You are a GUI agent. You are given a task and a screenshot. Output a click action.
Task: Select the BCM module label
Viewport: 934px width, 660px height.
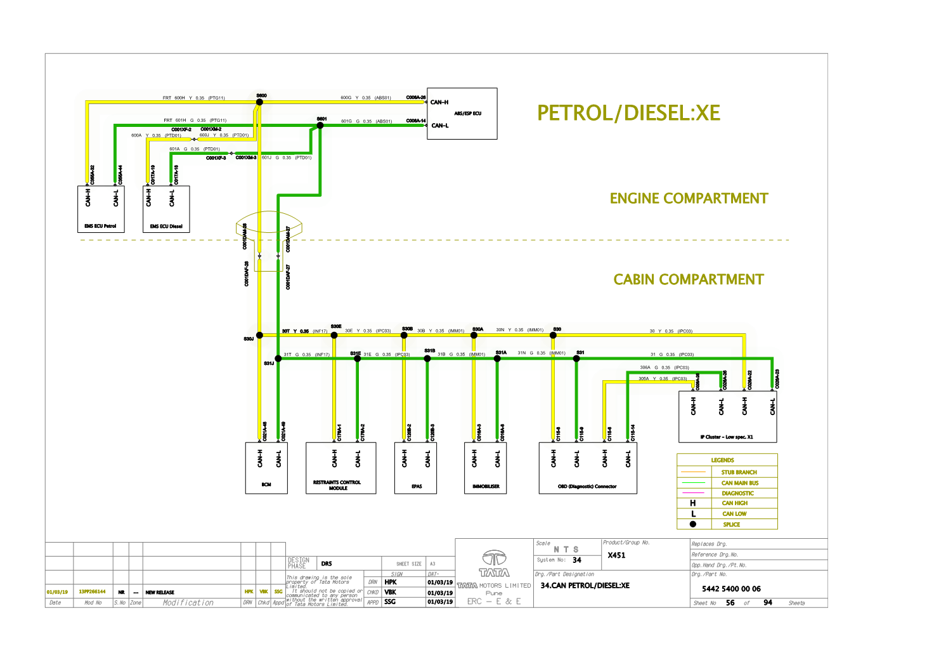pyautogui.click(x=266, y=485)
